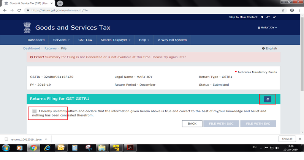Screen dimensions: 304x160
Task: Tick the solemnly affirm declaration checkbox
Action: [35, 111]
